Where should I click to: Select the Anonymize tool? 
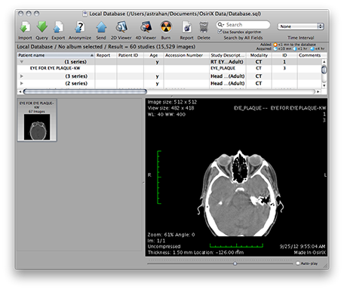pos(80,27)
